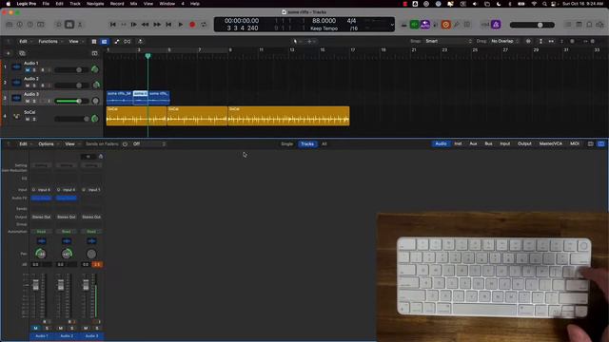Toggle the orange Metronome button
The height and width of the screenshot is (342, 609).
coord(446,25)
